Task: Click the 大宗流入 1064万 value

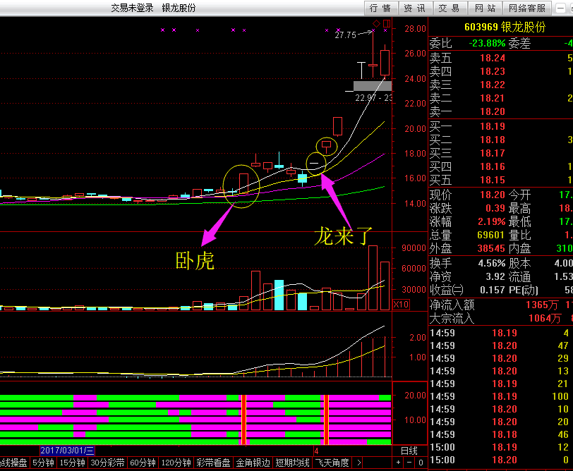Action: coord(545,319)
